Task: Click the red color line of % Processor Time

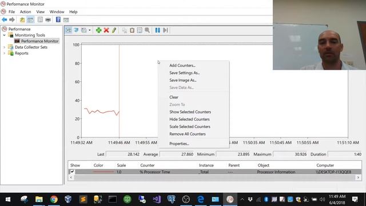Action: point(103,172)
